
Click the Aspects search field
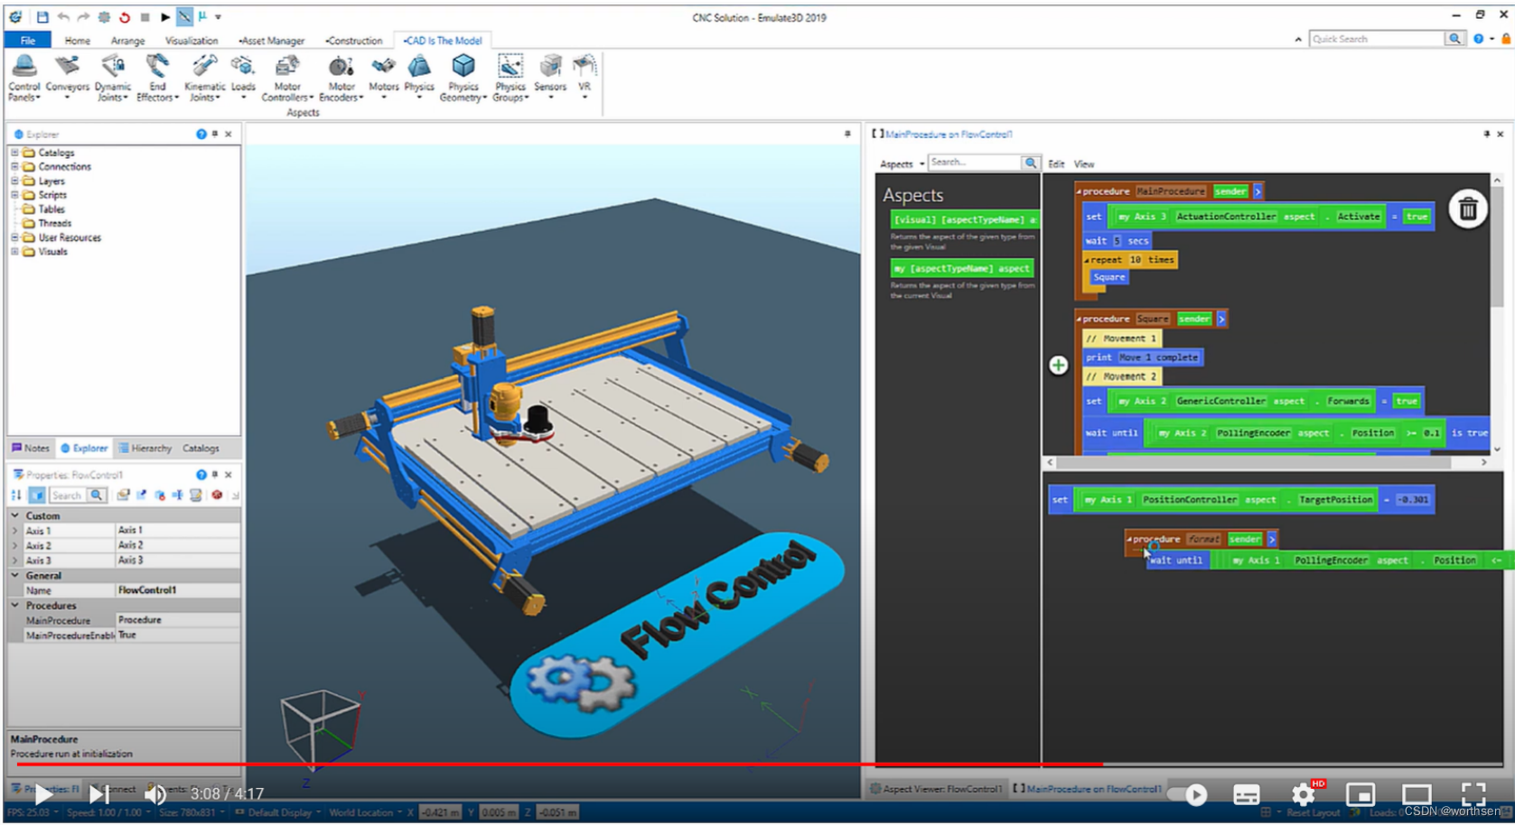[x=975, y=162]
